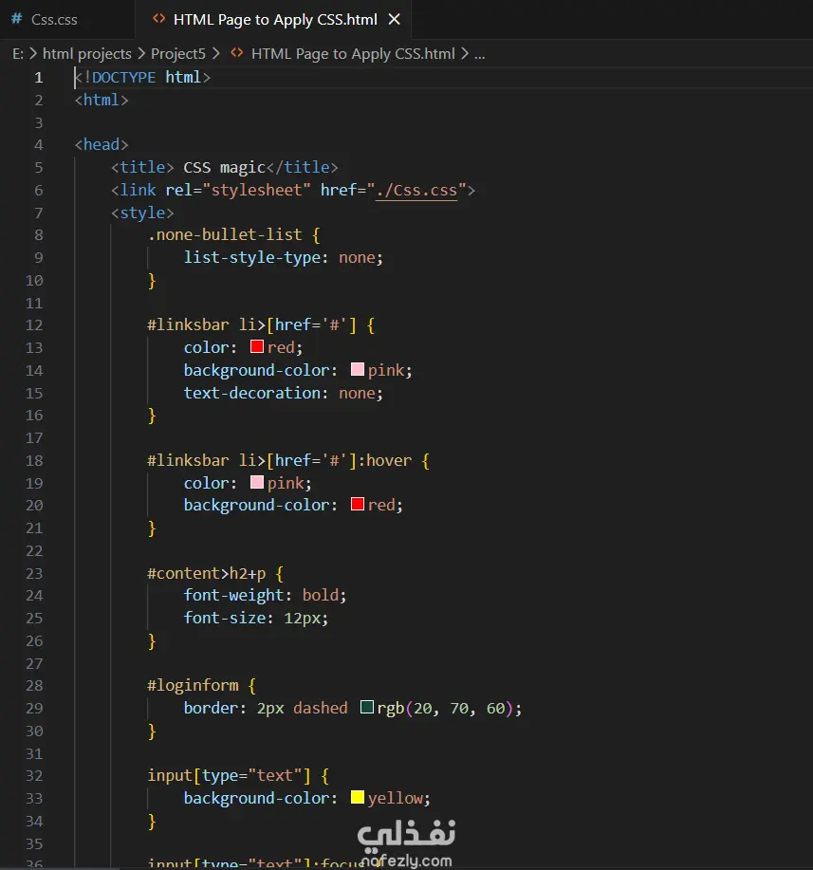Click the pink color box next to color on line 19
Screen dimensions: 813x870
point(256,483)
